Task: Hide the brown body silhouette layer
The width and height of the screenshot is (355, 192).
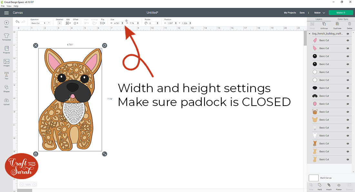Action: pyautogui.click(x=348, y=144)
